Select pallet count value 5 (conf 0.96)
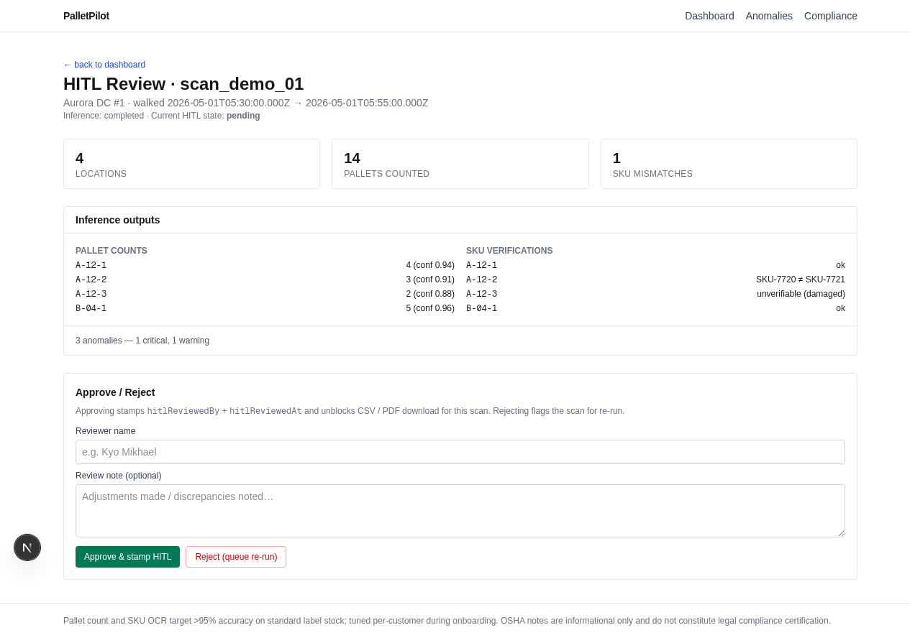 pos(430,308)
